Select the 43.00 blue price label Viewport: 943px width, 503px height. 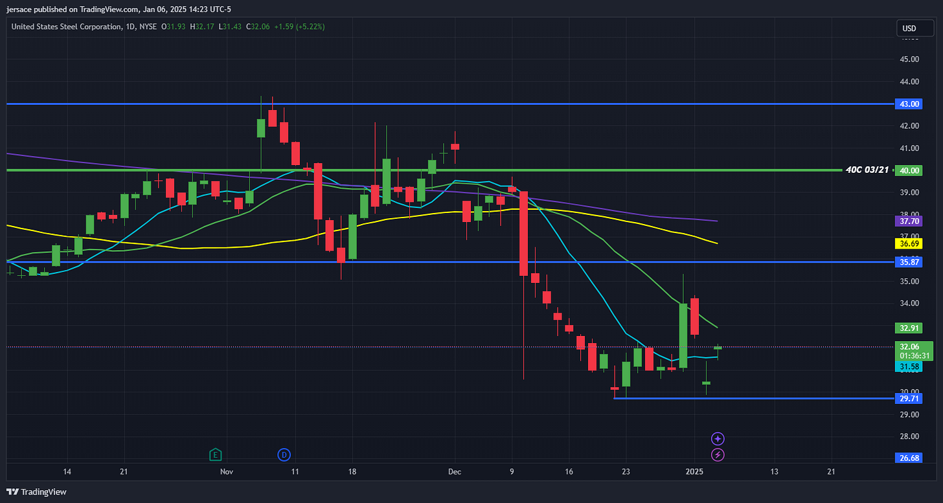909,104
